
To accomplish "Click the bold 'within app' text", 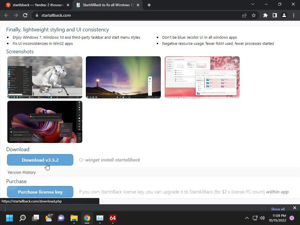I will pos(277,192).
